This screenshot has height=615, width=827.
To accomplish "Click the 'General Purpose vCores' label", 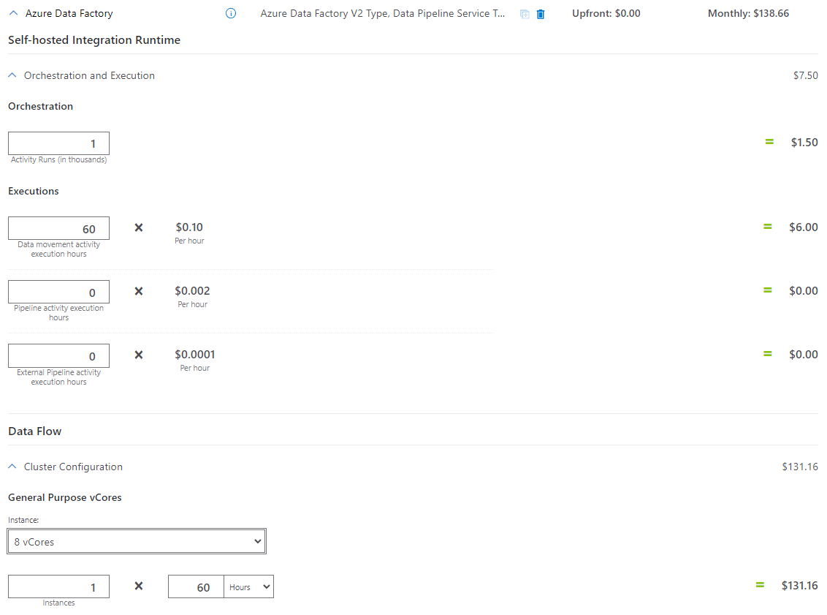I will pos(65,497).
